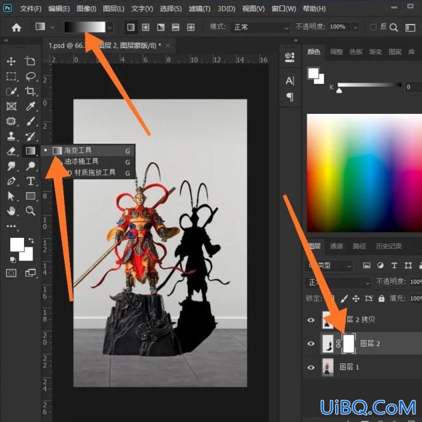422x422 pixels.
Task: Open the layer filter 类型 dropdown
Action: pyautogui.click(x=329, y=266)
